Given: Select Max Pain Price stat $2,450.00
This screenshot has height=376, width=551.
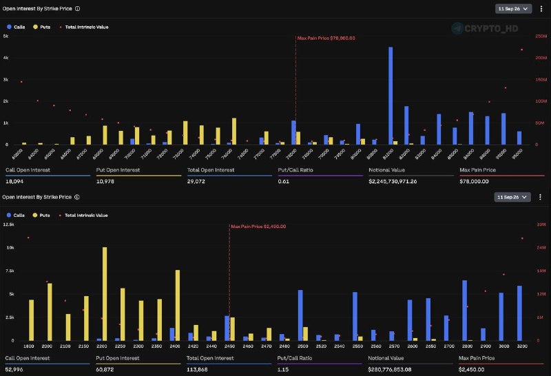Looking at the screenshot, I should coord(472,370).
